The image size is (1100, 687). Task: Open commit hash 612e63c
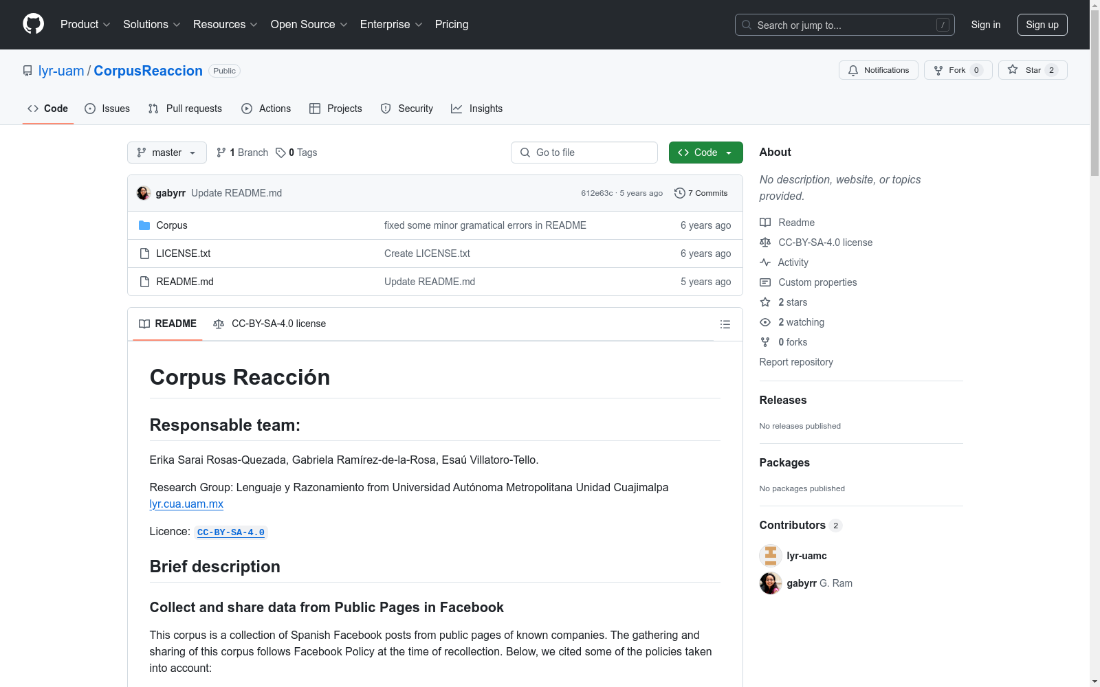point(597,193)
